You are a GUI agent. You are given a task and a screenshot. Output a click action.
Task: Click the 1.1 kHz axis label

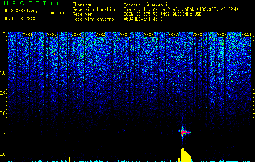(x=4, y=53)
